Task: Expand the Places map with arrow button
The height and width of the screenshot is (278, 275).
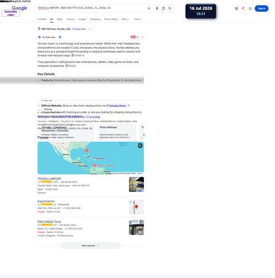Action: coord(140,146)
